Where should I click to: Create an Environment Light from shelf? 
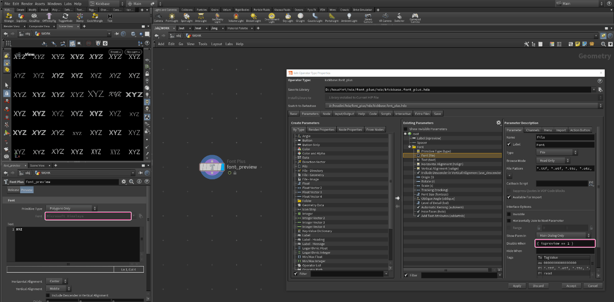pos(271,18)
